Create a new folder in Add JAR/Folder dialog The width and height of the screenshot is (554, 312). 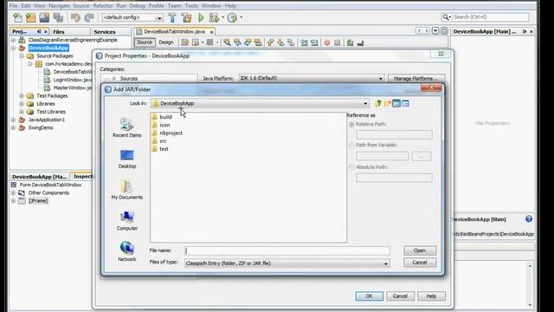coord(387,103)
